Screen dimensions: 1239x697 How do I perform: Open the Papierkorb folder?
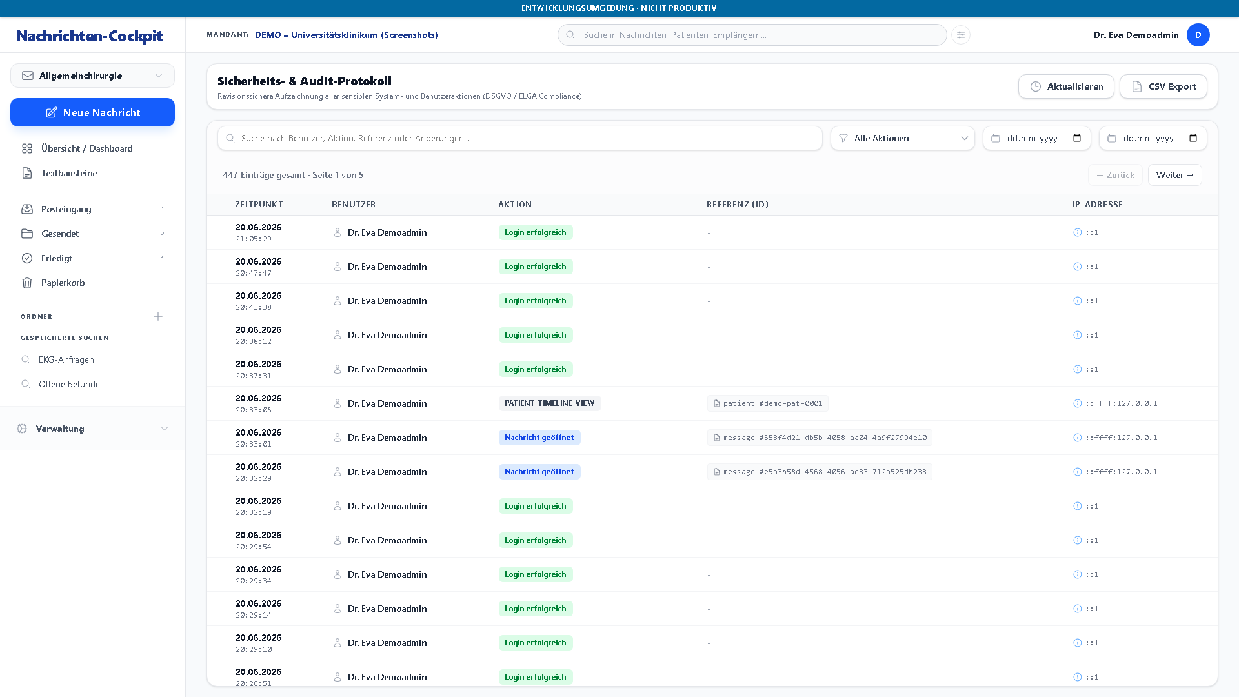(x=92, y=283)
